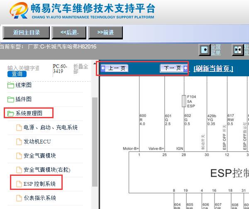Click 刷新当前页 refresh link
249x209 pixels.
tap(213, 68)
